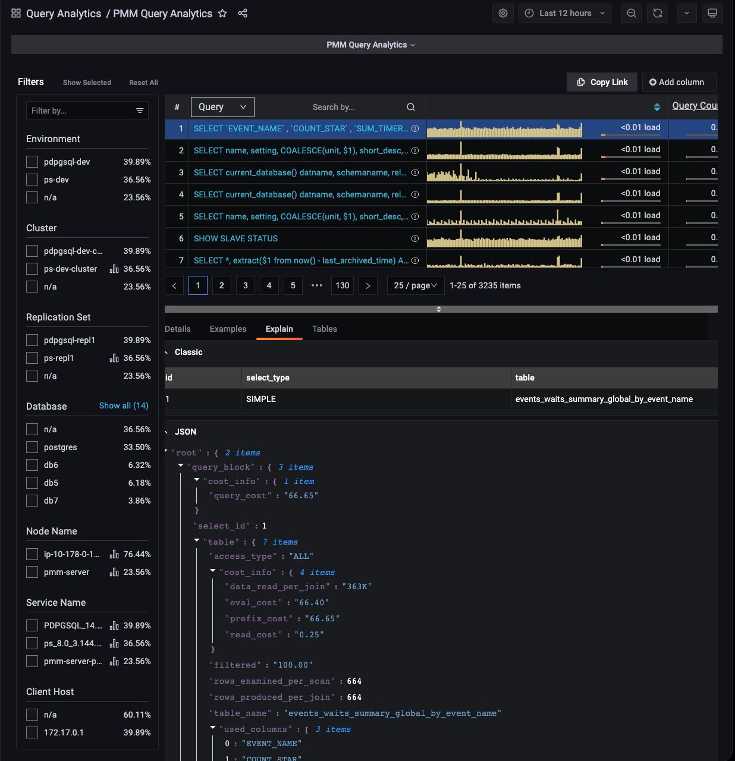
Task: Click the Copy Link button
Action: (x=602, y=82)
